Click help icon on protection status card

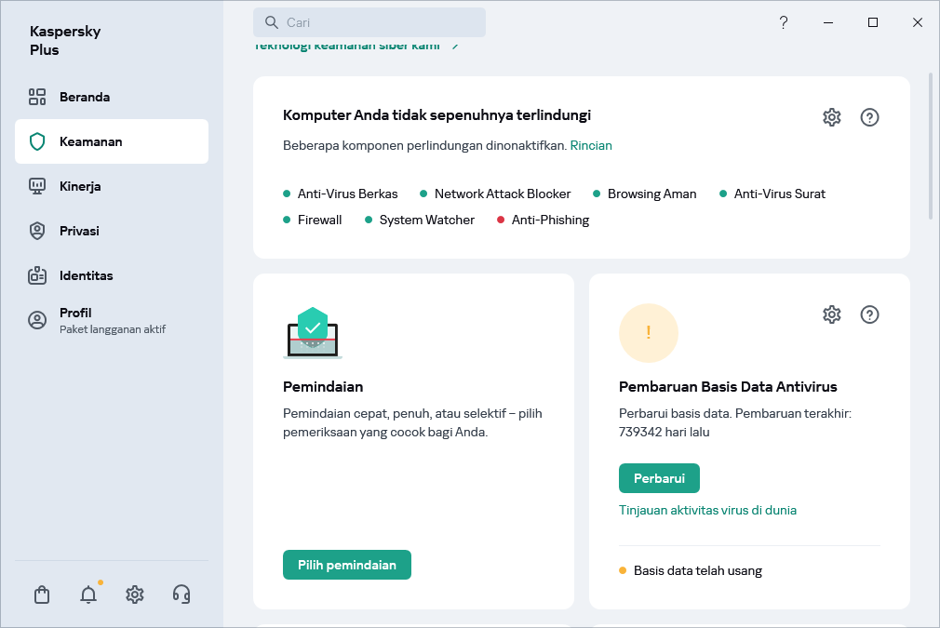pos(869,116)
